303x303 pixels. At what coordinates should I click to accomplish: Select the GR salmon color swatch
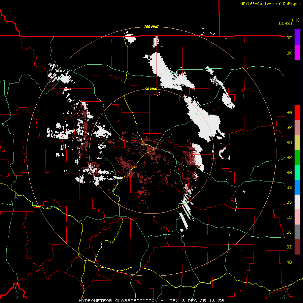(x=297, y=128)
